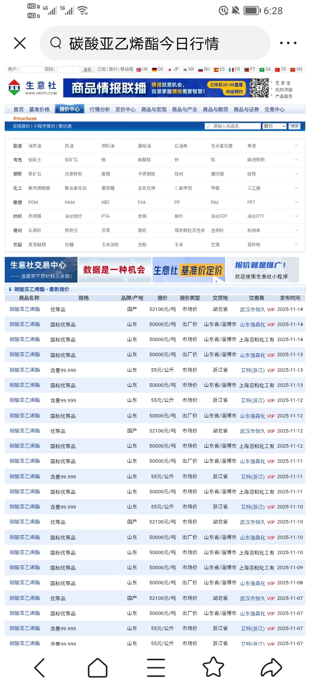
Task: Click the 请输入商品名 search field
Action: click(233, 126)
